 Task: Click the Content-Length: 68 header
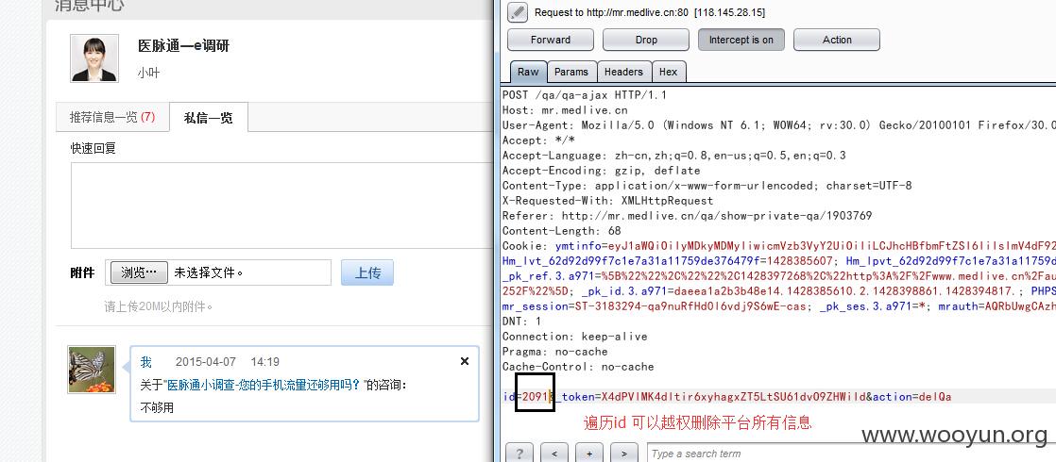562,231
